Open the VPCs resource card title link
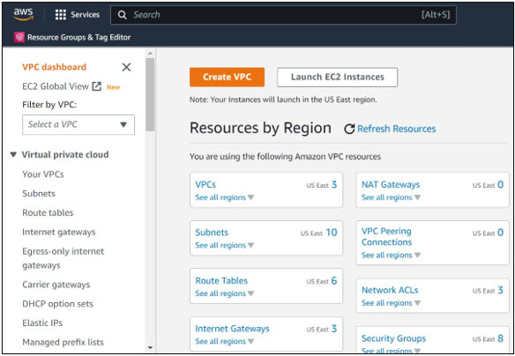 pos(205,184)
